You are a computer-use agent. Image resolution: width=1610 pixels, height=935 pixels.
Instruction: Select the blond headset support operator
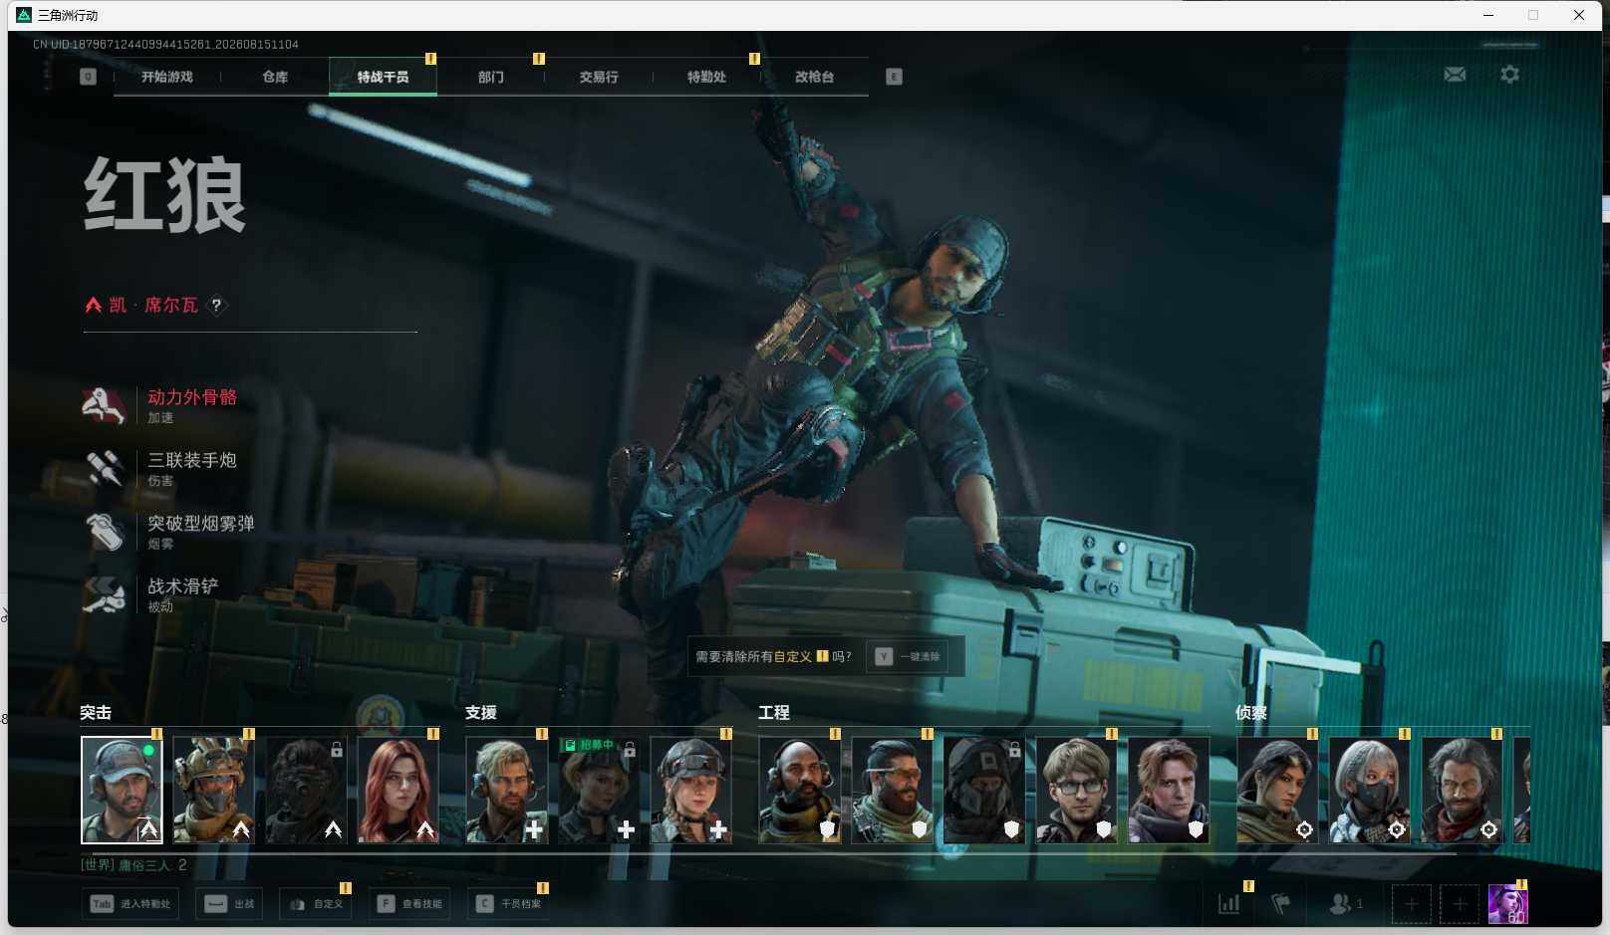coord(506,790)
